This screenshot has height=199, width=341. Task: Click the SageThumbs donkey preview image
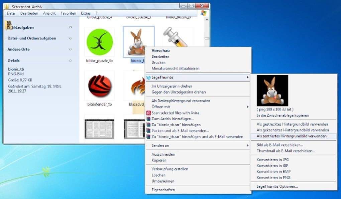click(x=272, y=90)
